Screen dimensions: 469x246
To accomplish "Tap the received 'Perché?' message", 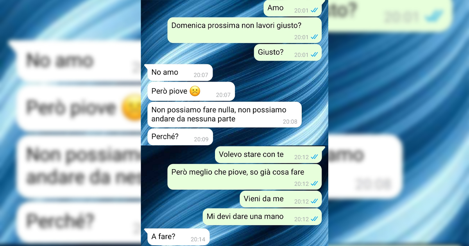I will pyautogui.click(x=180, y=137).
